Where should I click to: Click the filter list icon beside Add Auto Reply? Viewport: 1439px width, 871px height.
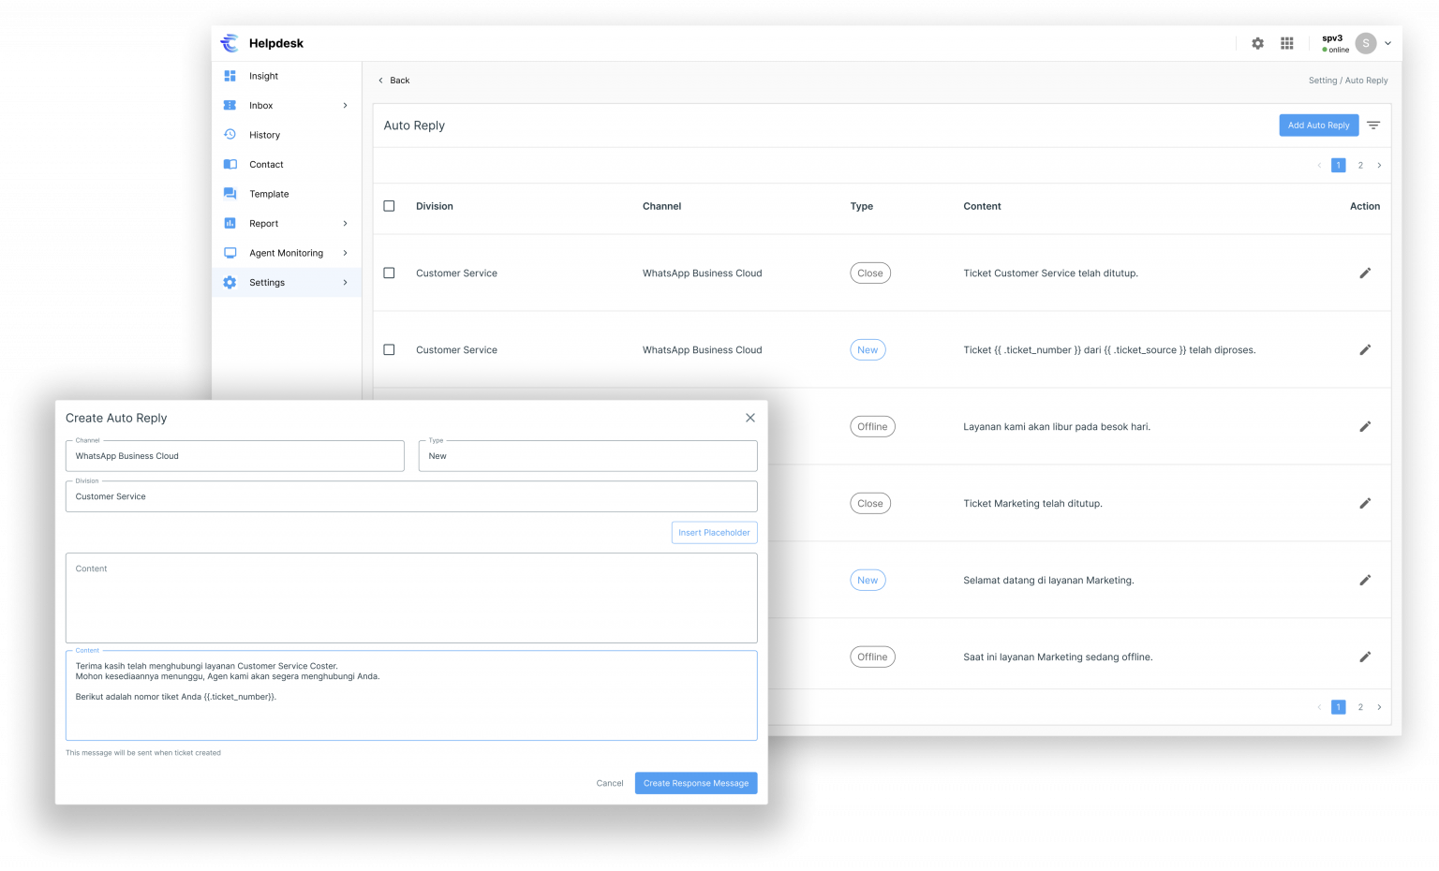(1373, 125)
